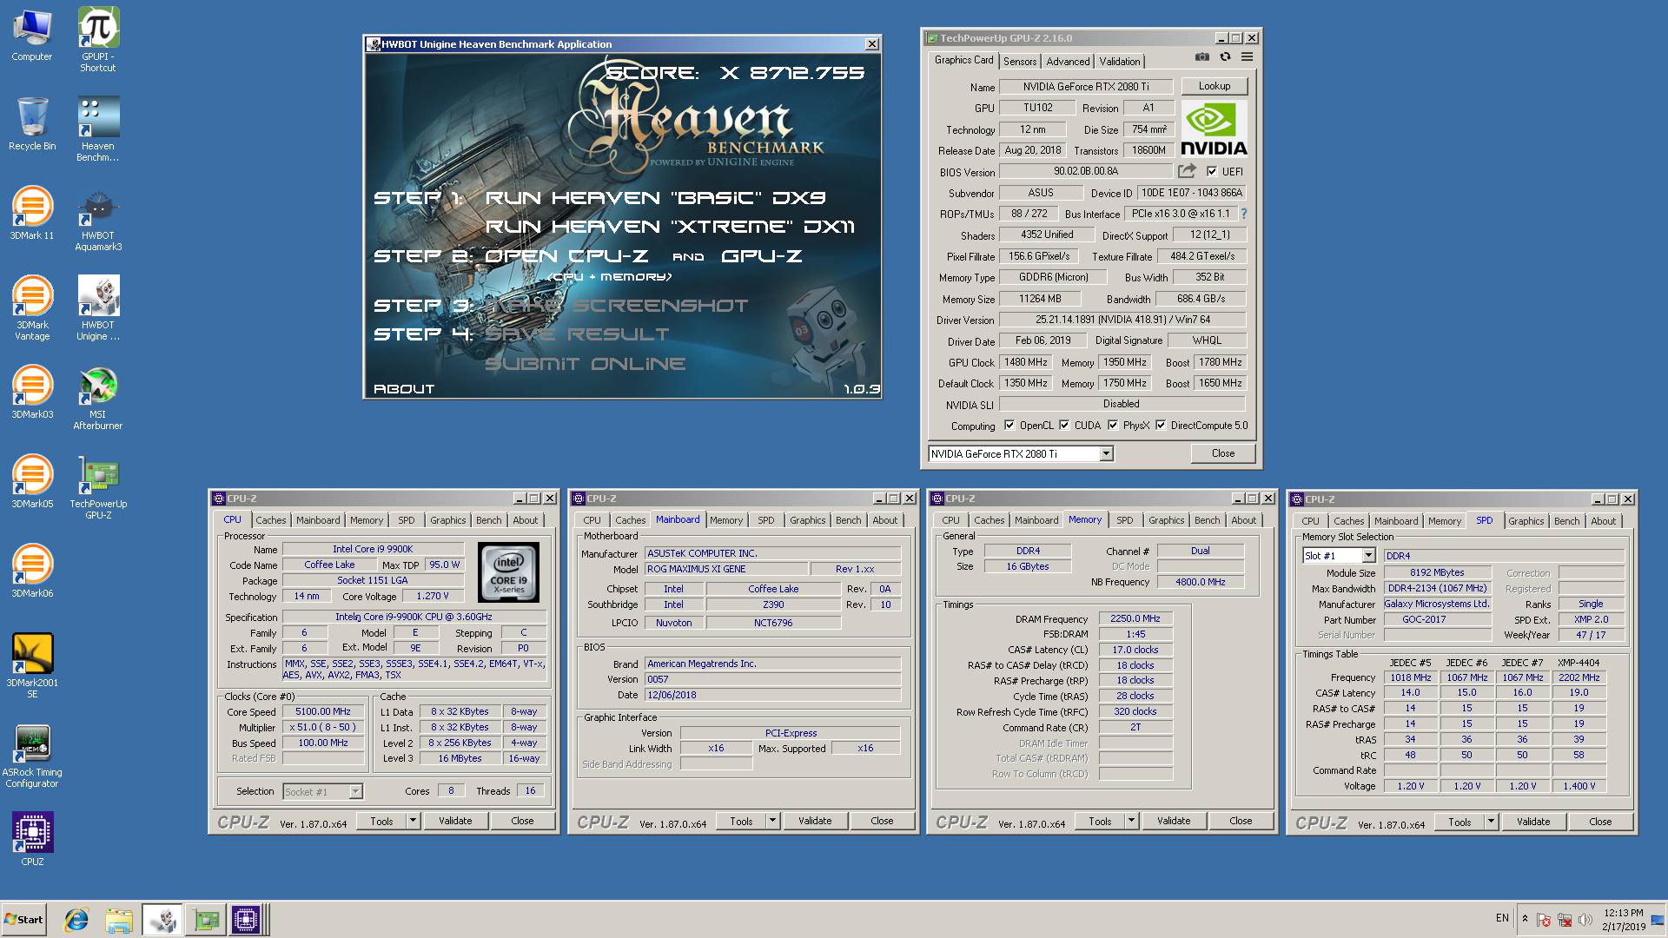Expand Tools dropdown arrow in Mainboard window
Image resolution: width=1668 pixels, height=938 pixels.
[772, 821]
